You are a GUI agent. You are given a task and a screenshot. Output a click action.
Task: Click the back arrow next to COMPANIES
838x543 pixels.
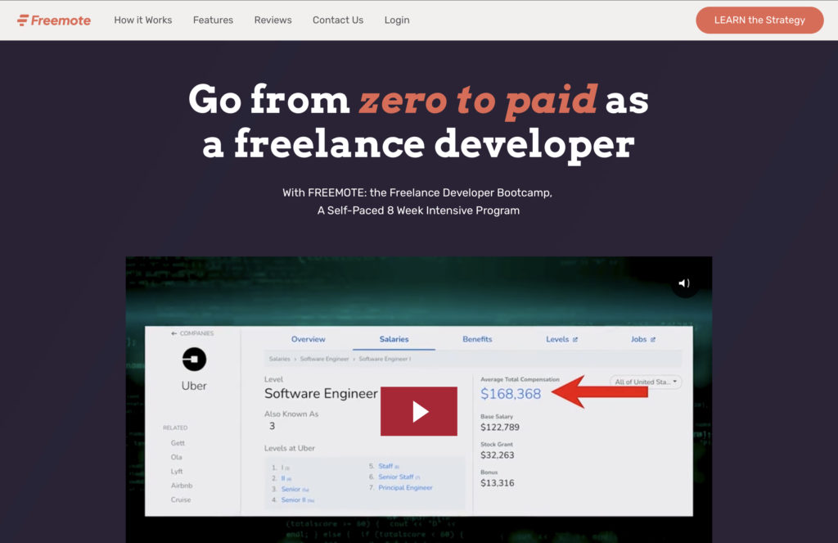(173, 333)
